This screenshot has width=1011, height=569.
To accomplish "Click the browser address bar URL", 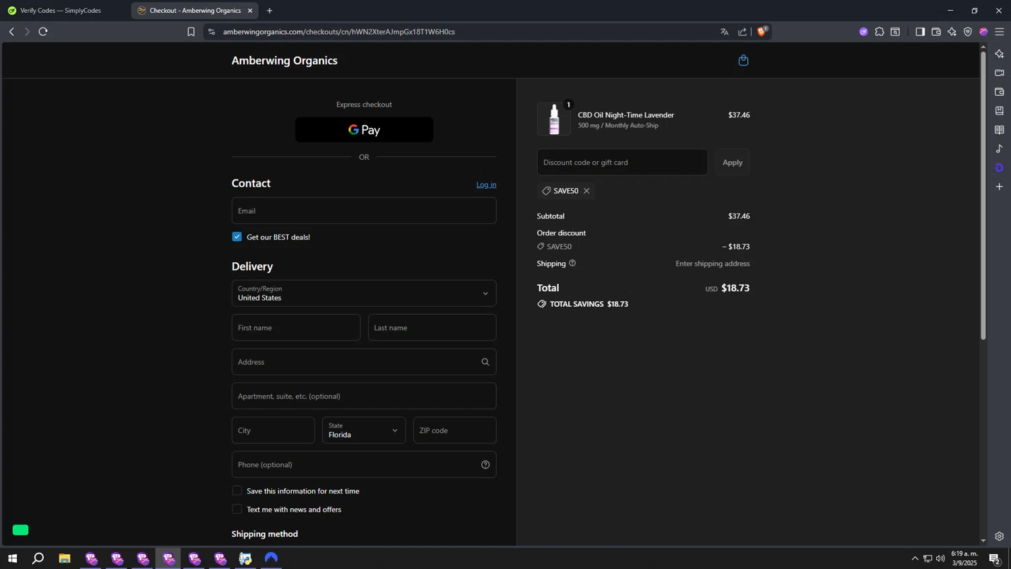I will tap(339, 32).
